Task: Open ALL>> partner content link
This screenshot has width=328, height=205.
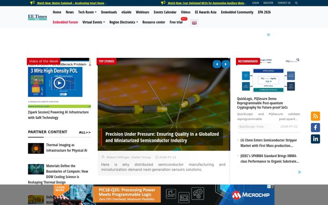Action: pos(85,132)
